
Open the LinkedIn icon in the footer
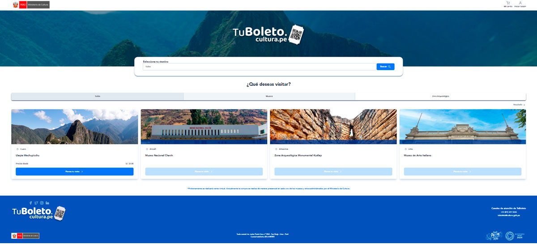[x=47, y=203]
